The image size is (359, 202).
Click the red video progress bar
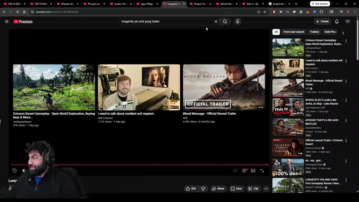tap(139, 165)
